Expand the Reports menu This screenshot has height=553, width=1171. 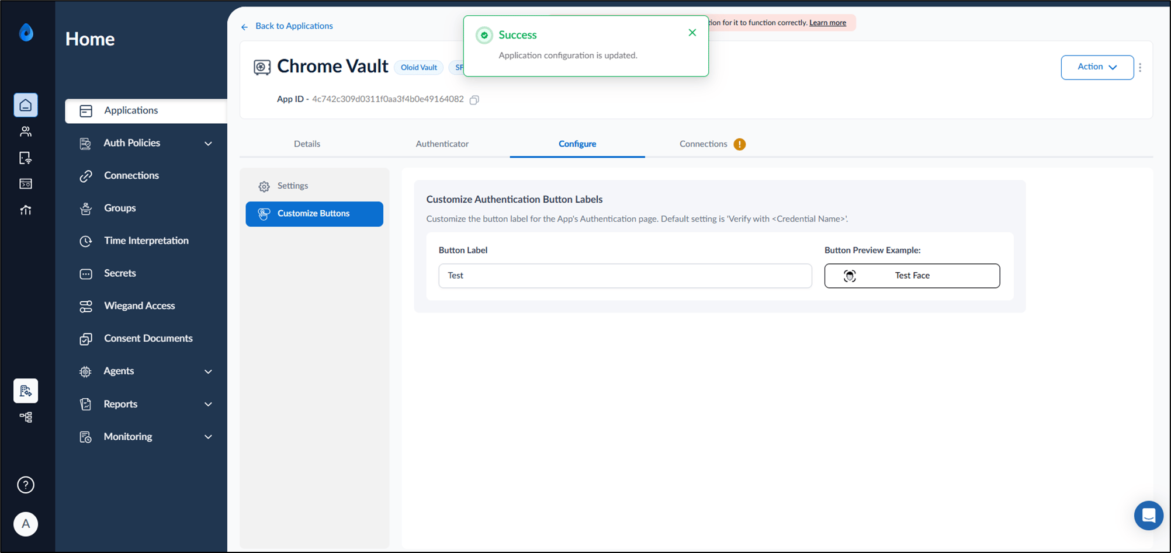coord(145,404)
